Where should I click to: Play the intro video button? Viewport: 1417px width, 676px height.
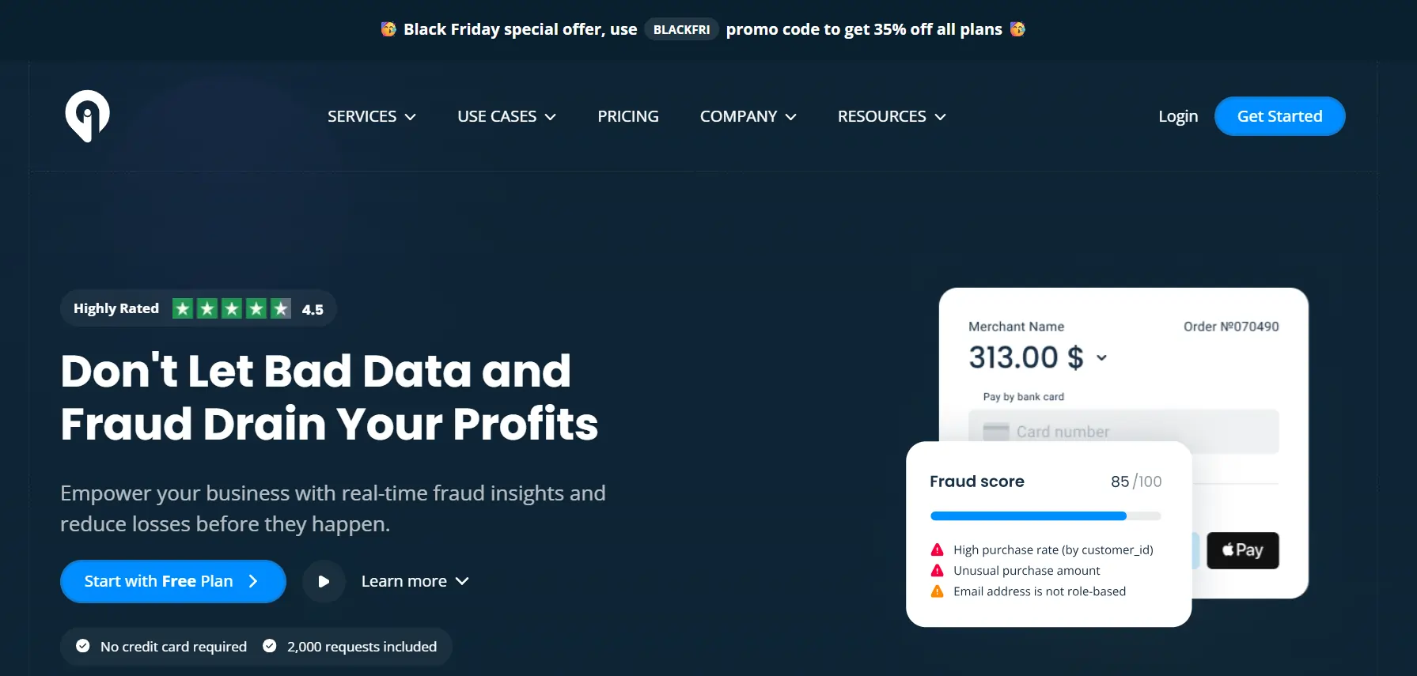coord(324,581)
